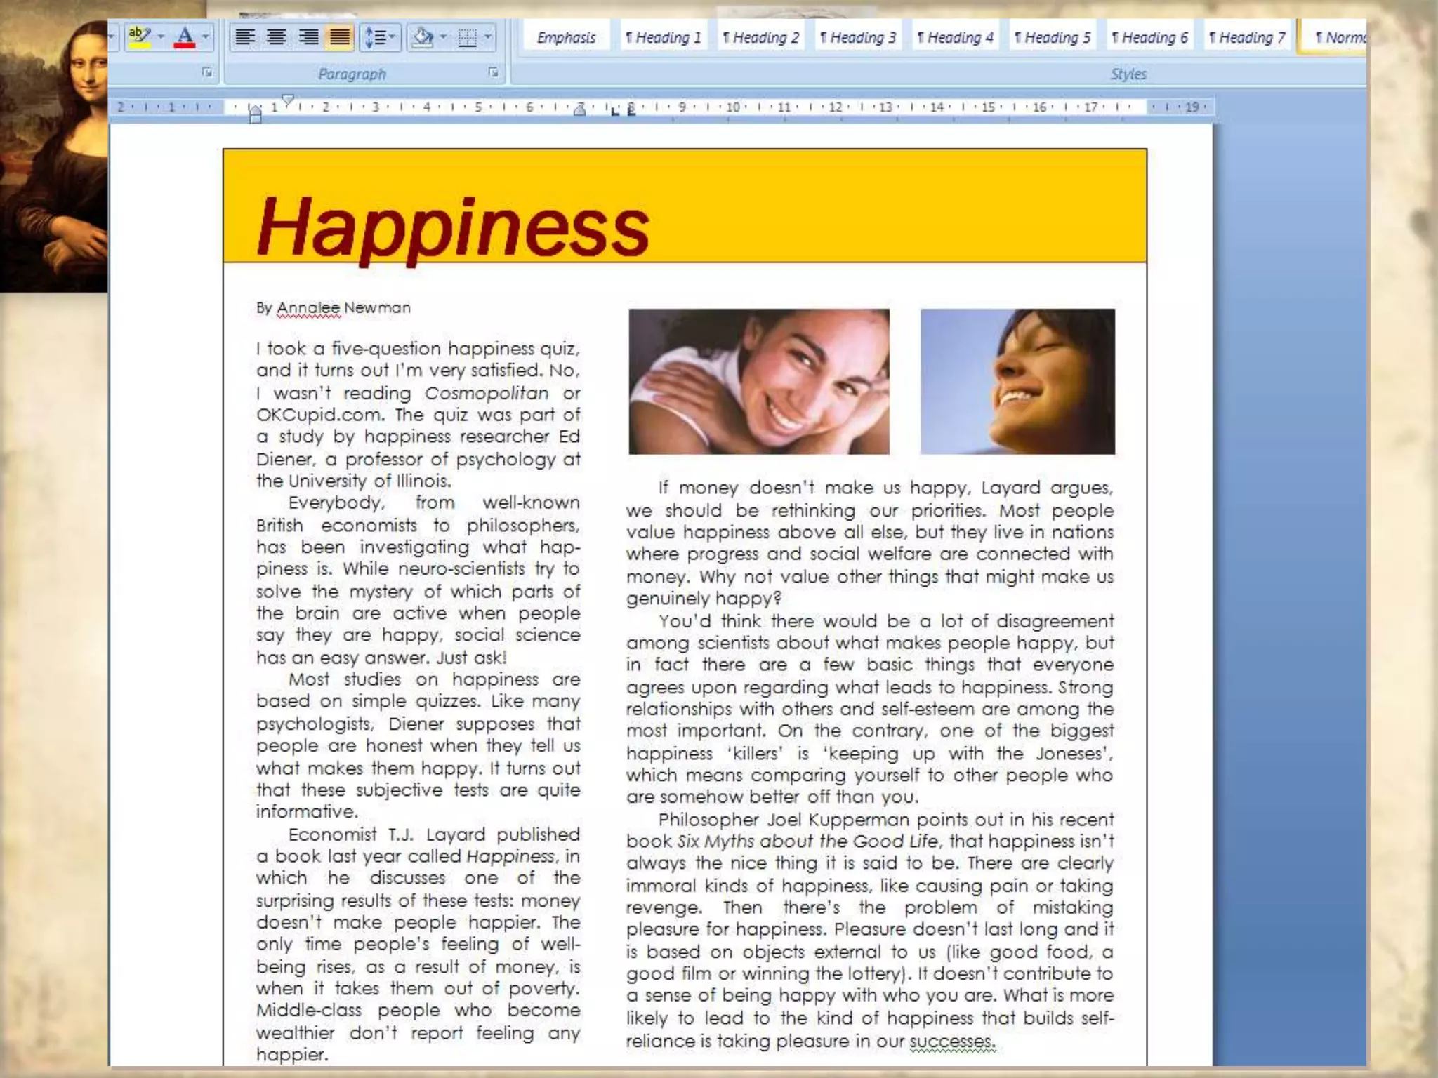Click the text highlight color icon
The height and width of the screenshot is (1078, 1438).
tap(139, 36)
